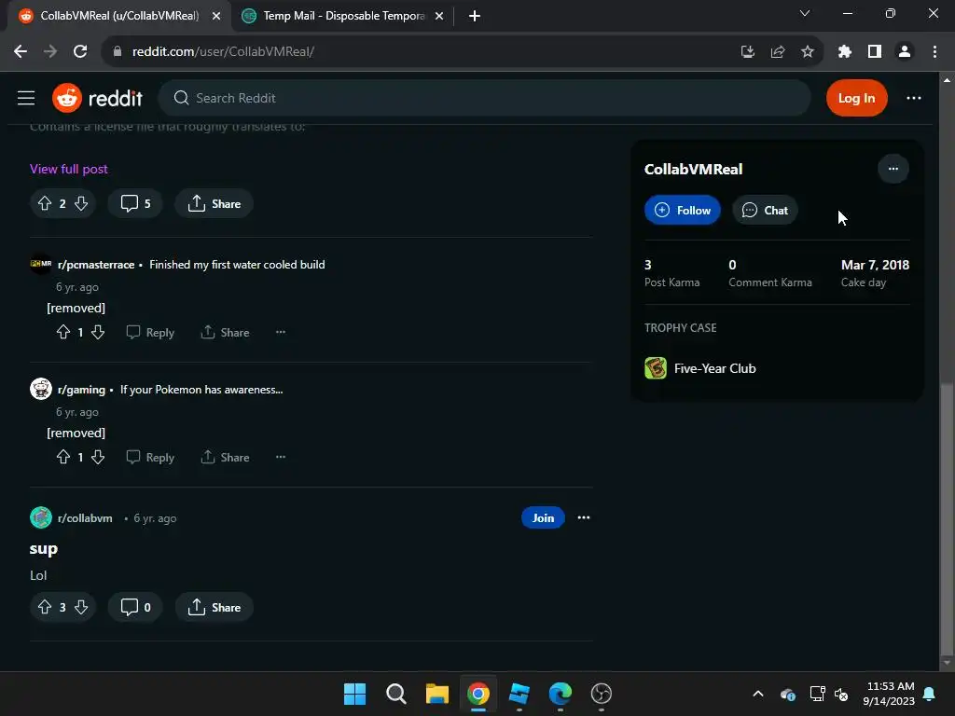
Task: Close the Temp Mail tab
Action: tap(439, 16)
